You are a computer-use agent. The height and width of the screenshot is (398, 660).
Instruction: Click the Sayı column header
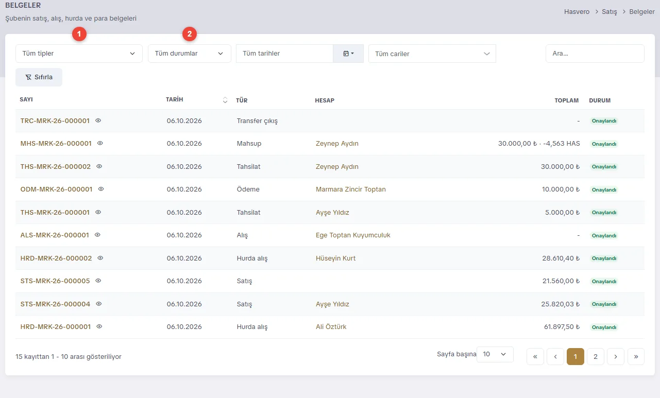click(26, 100)
